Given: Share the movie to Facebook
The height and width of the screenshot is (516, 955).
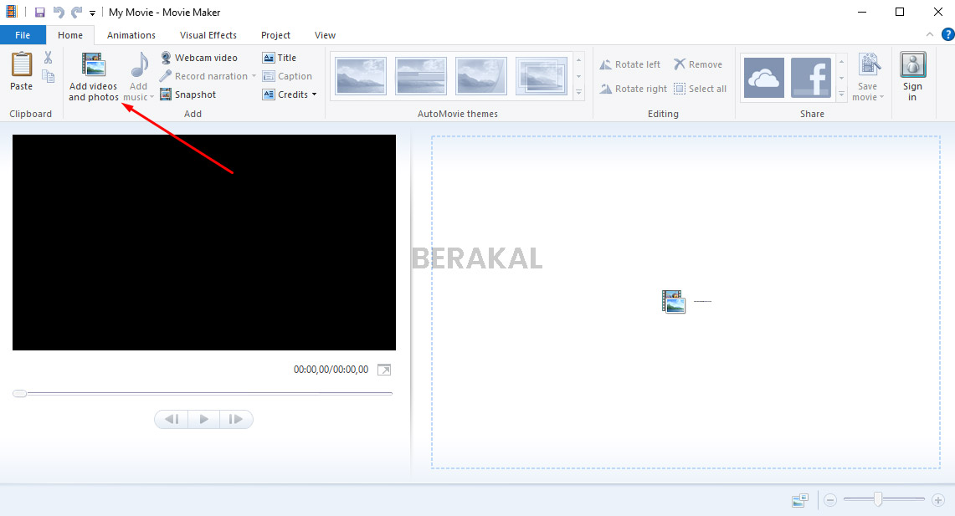Looking at the screenshot, I should [x=810, y=78].
